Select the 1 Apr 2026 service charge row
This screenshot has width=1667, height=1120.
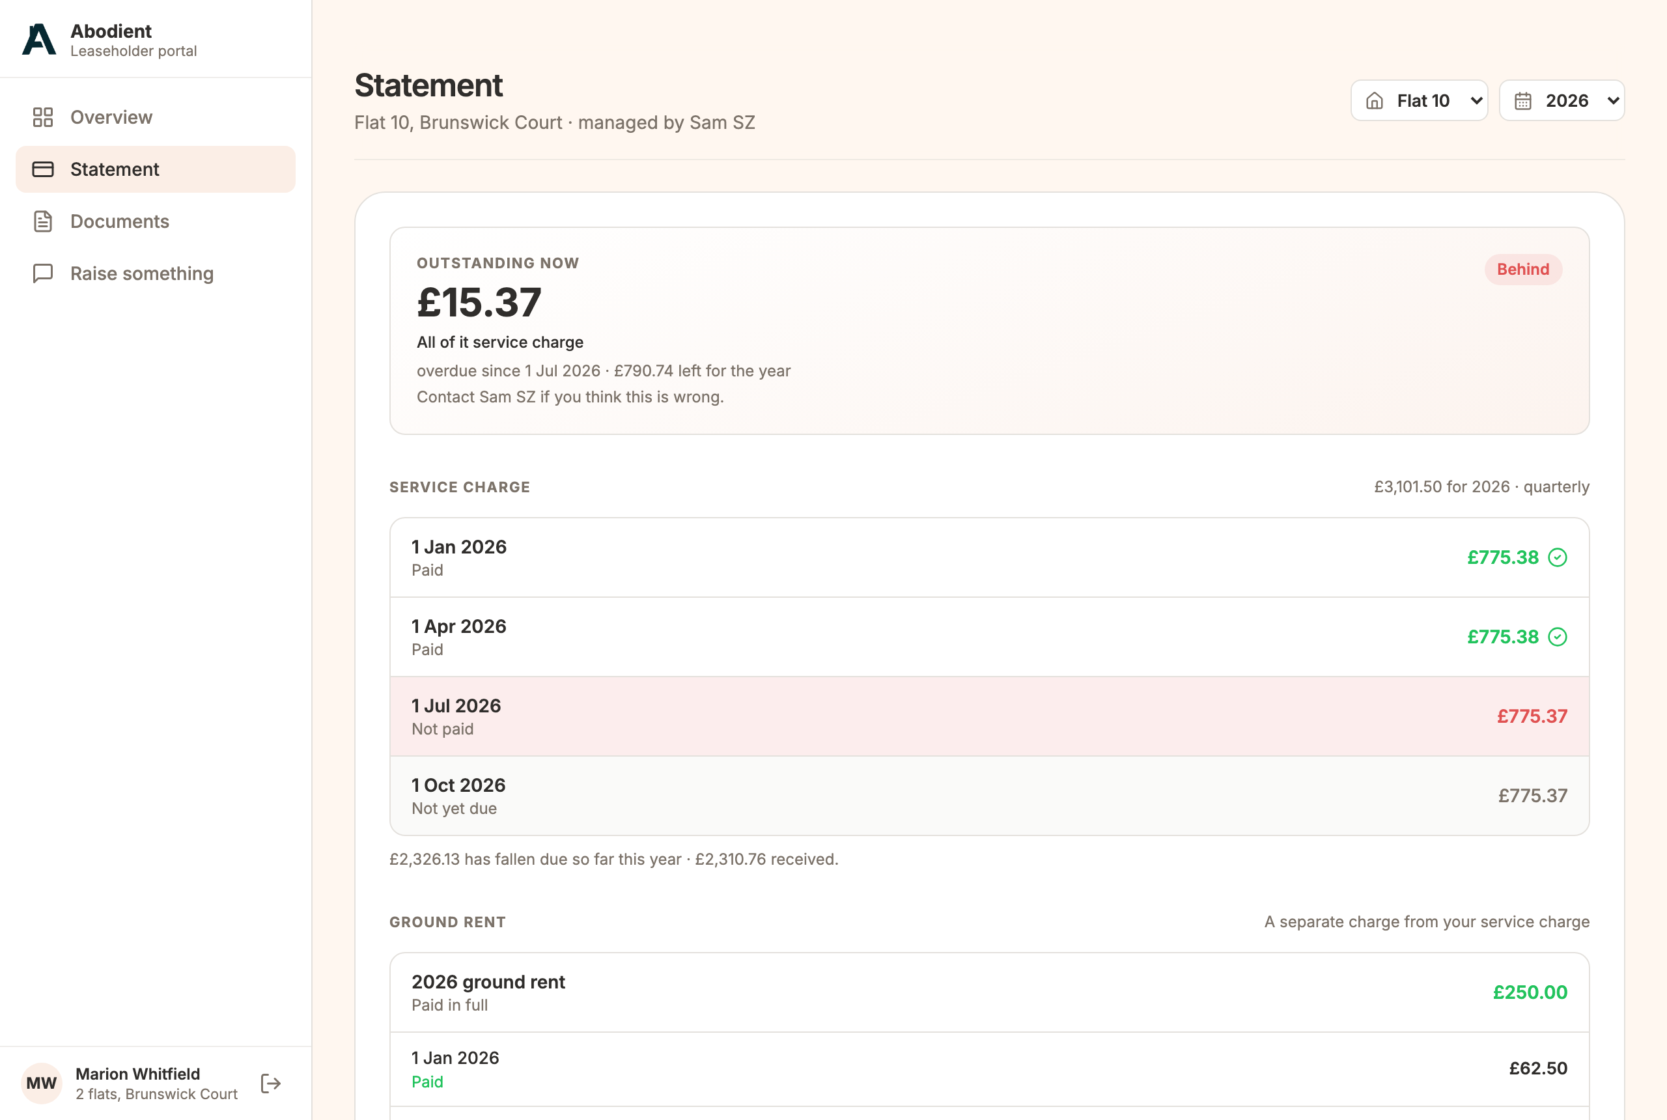click(989, 637)
